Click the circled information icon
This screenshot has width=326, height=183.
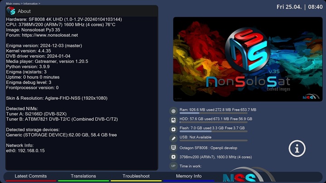pyautogui.click(x=297, y=148)
